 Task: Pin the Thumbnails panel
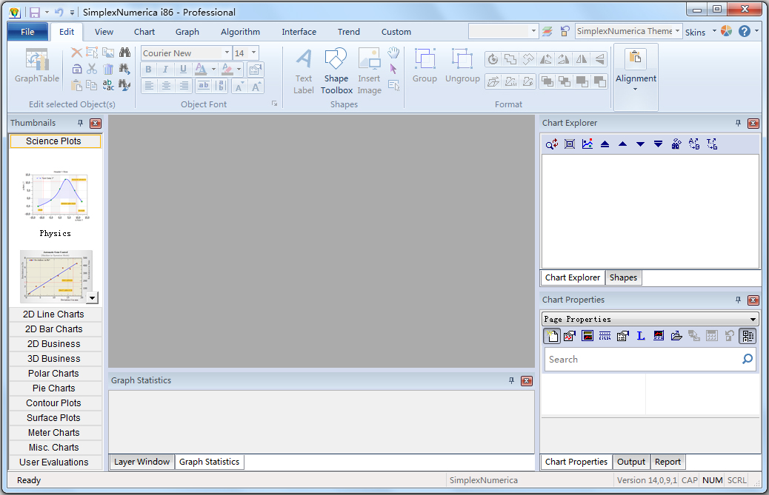click(x=81, y=123)
